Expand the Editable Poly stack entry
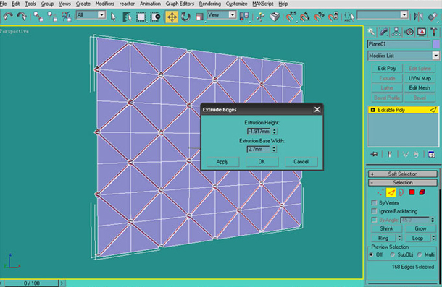Viewport: 442px width, 287px height. pos(372,110)
